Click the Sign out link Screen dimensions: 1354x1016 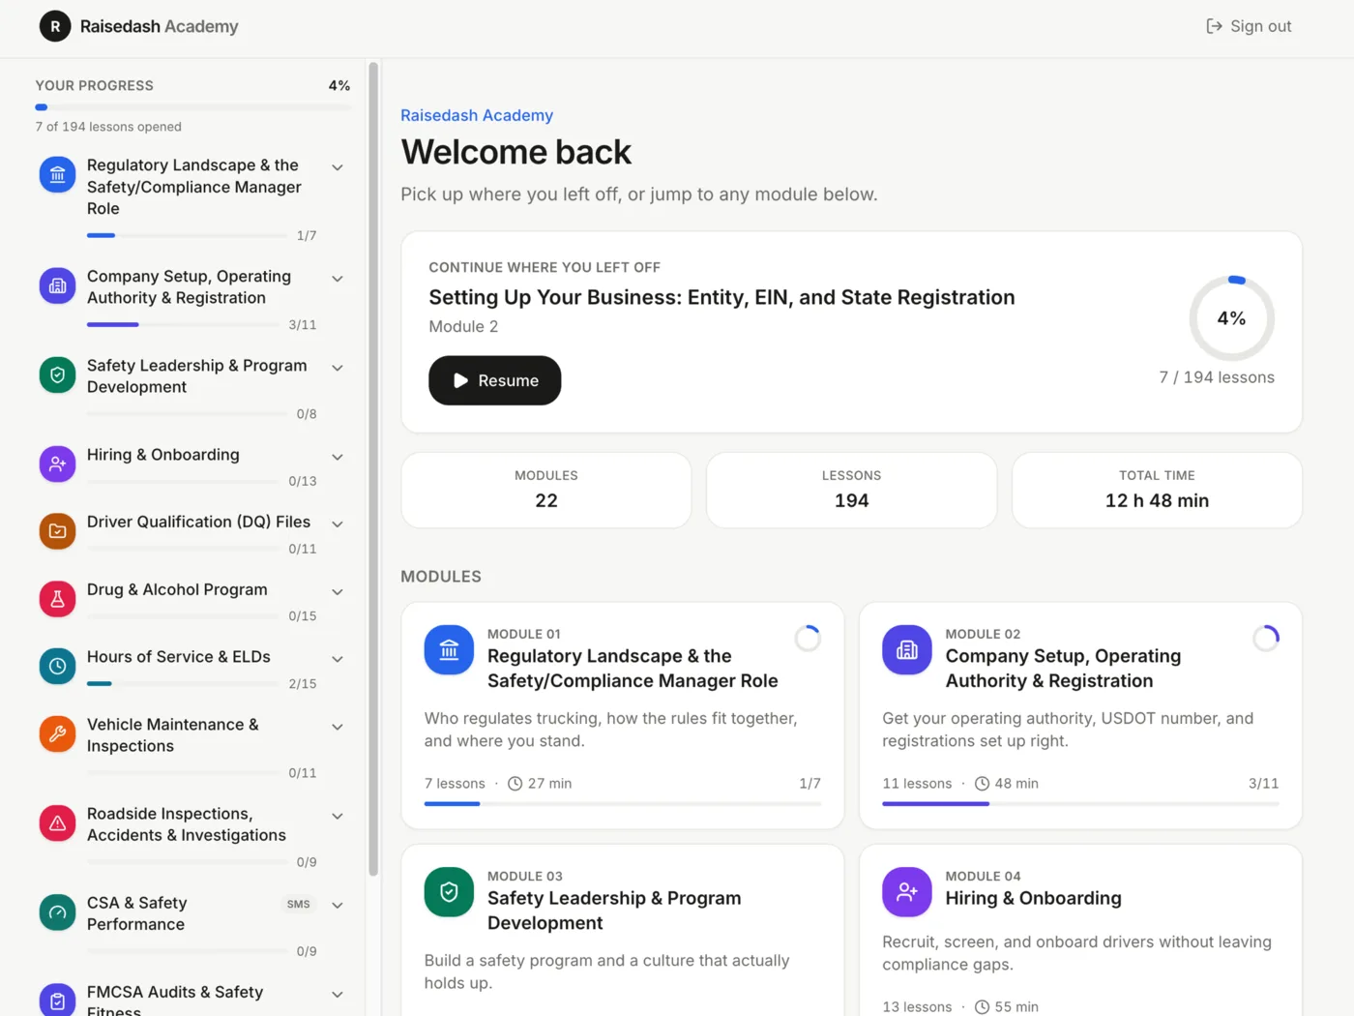click(x=1249, y=26)
